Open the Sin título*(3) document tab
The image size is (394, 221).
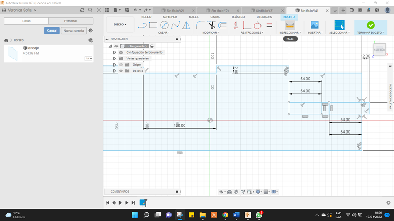click(x=264, y=11)
